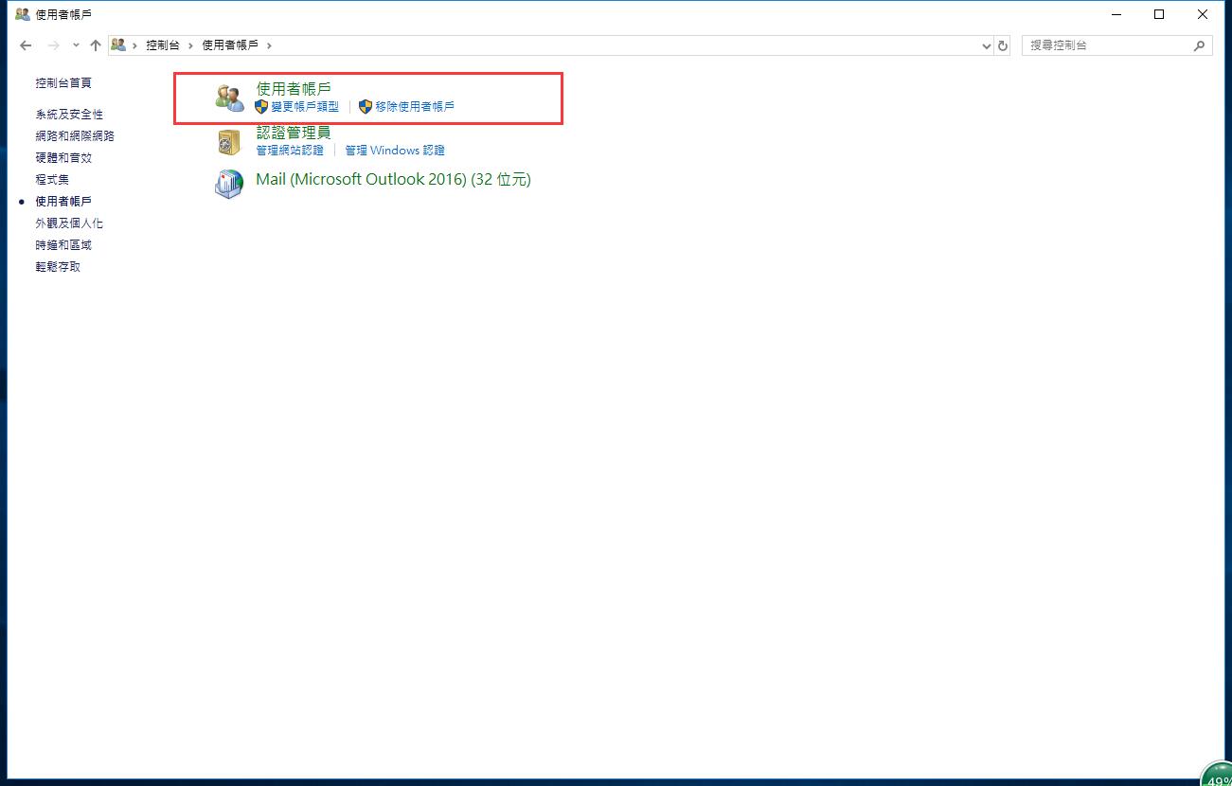The height and width of the screenshot is (786, 1232).
Task: Go to 控制台首頁 link
Action: pyautogui.click(x=63, y=83)
